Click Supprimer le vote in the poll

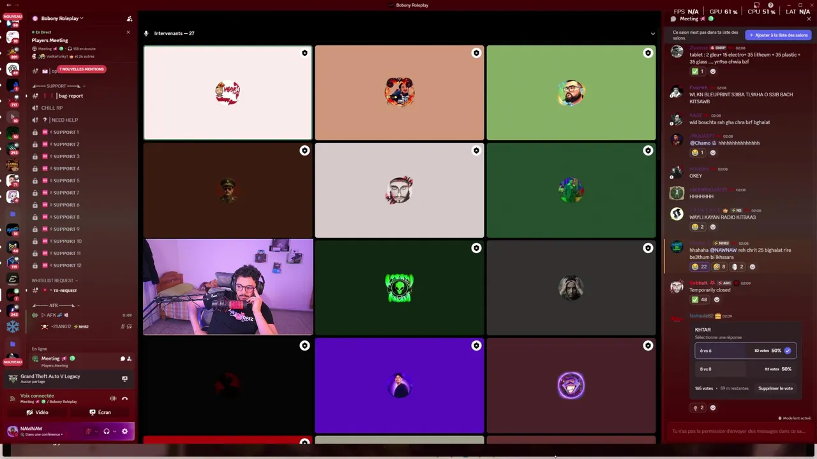(x=776, y=388)
